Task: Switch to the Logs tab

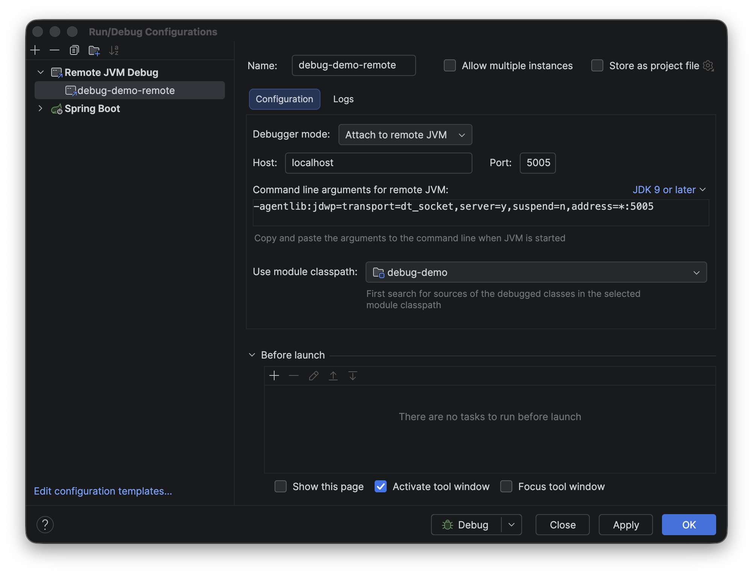Action: coord(343,99)
